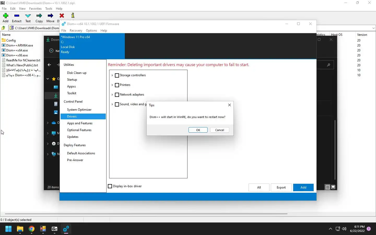The width and height of the screenshot is (376, 235).
Task: Select the Config folder in 7-Zip list
Action: tap(11, 40)
